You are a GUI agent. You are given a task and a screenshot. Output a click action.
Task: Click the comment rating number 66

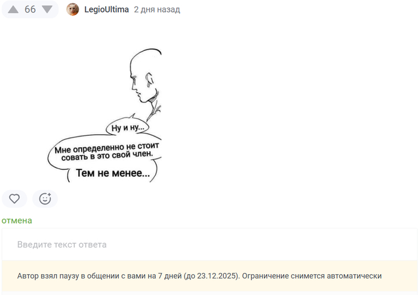pyautogui.click(x=30, y=10)
